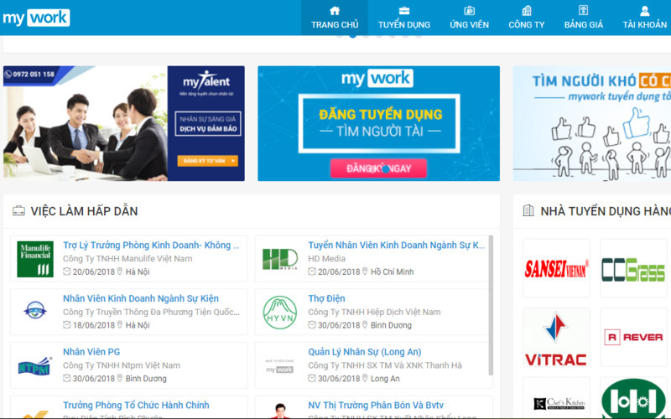Open CCGrass employer logo
The width and height of the screenshot is (671, 419).
click(633, 268)
